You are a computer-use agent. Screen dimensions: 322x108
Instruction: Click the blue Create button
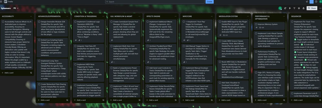[x=210, y=2]
